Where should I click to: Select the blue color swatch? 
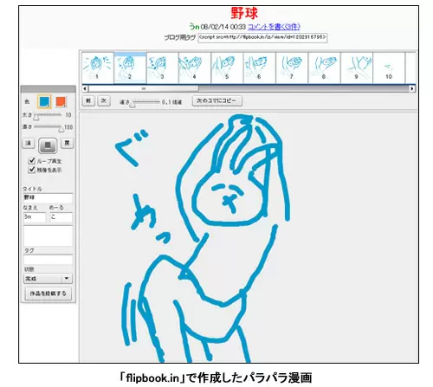point(44,101)
